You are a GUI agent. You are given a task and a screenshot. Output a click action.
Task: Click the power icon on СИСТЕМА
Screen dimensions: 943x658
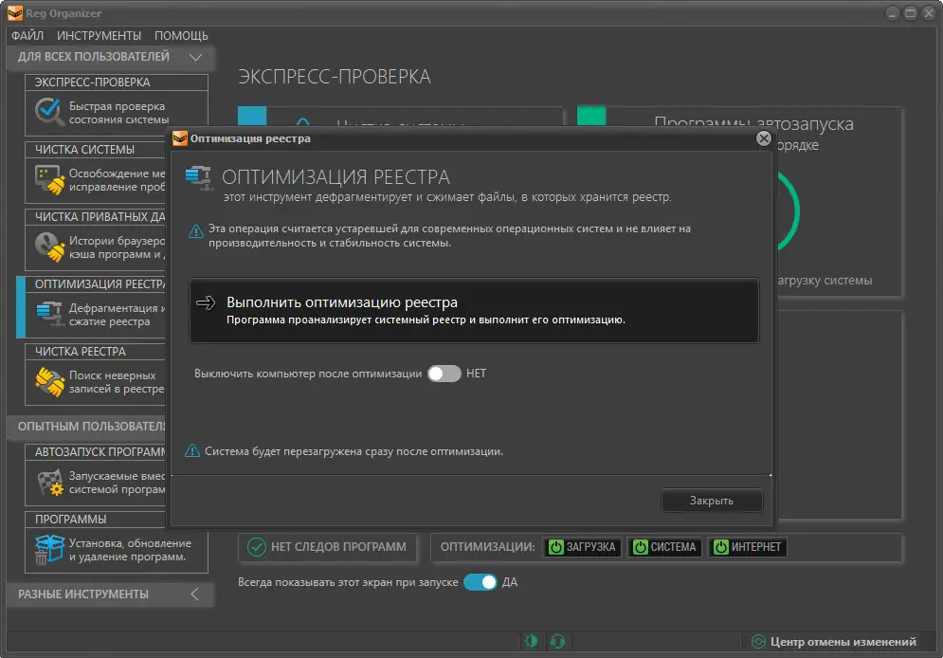click(641, 547)
